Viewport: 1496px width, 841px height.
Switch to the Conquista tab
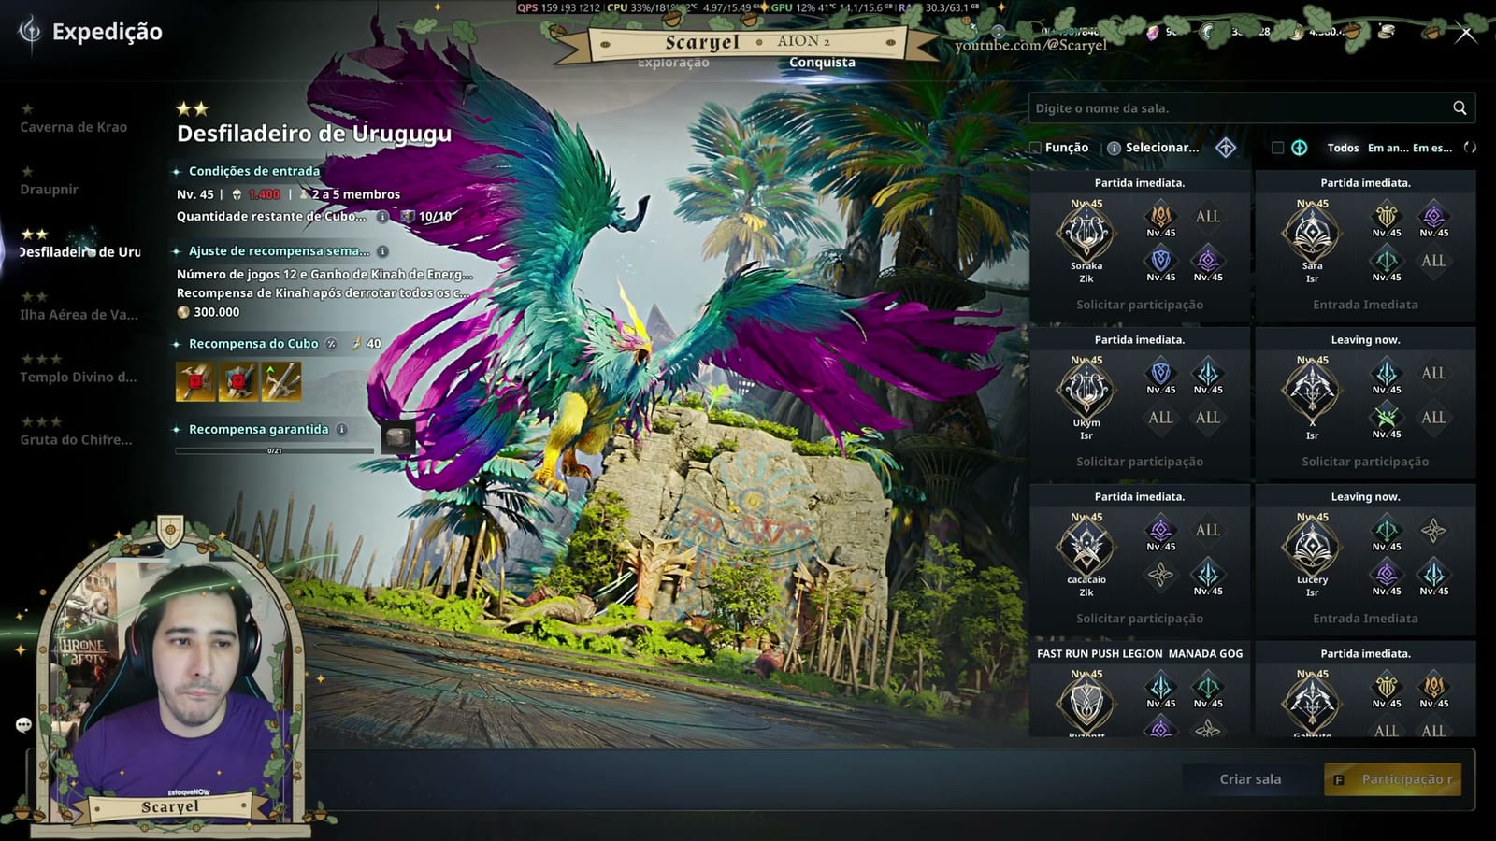pyautogui.click(x=822, y=63)
